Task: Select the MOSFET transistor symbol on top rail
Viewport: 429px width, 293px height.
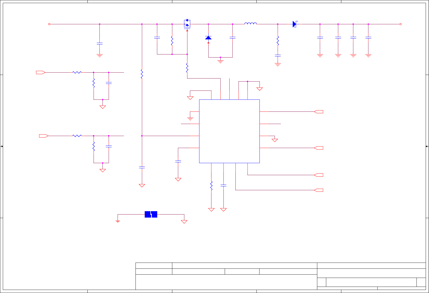Action: (187, 24)
